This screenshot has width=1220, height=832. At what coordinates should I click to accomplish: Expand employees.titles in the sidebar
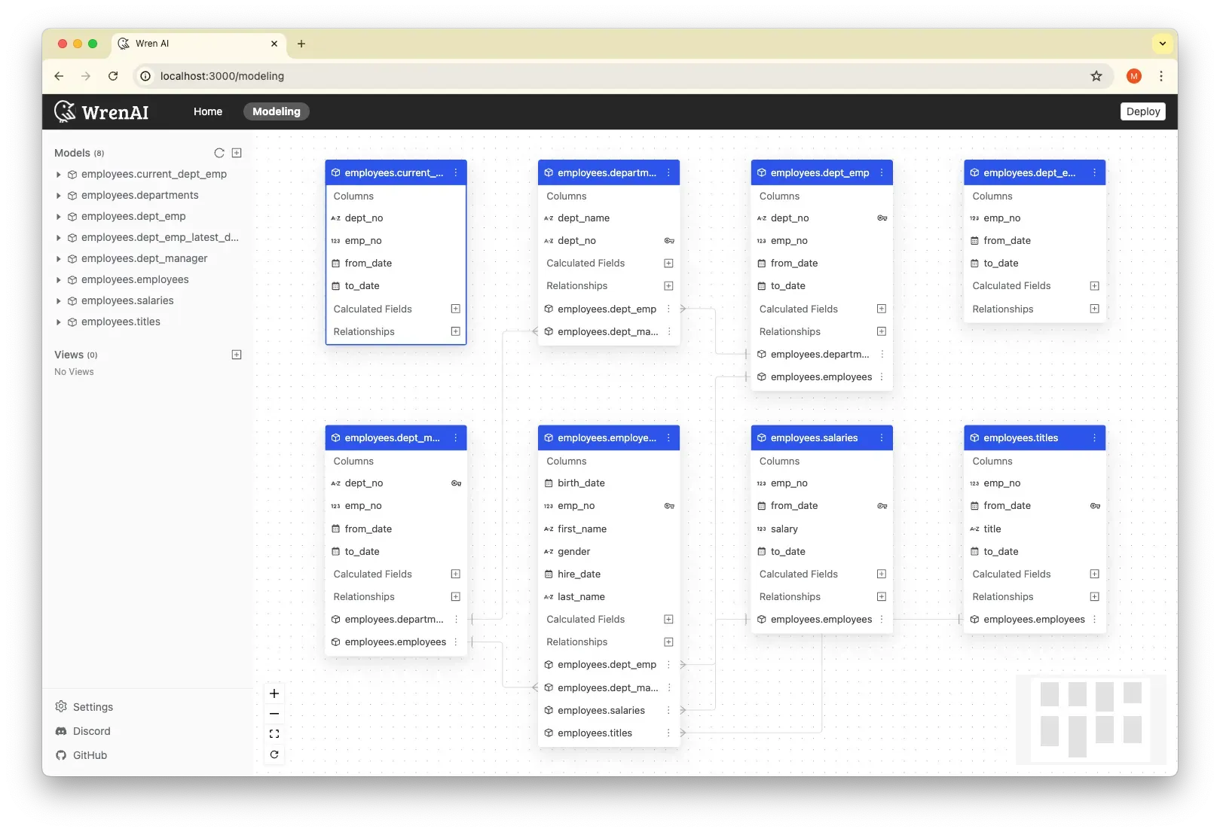tap(59, 322)
